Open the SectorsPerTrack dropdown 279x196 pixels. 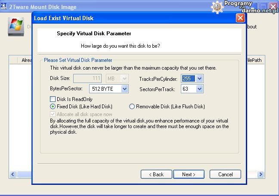click(x=199, y=89)
